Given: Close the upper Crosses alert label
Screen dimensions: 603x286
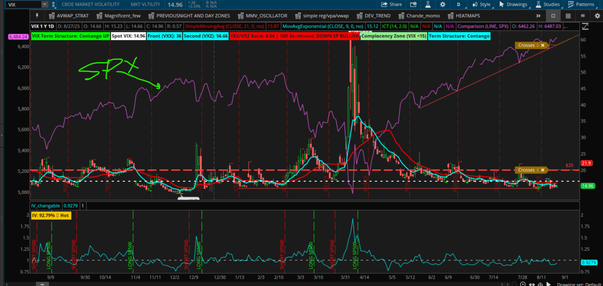Looking at the screenshot, I should [543, 45].
